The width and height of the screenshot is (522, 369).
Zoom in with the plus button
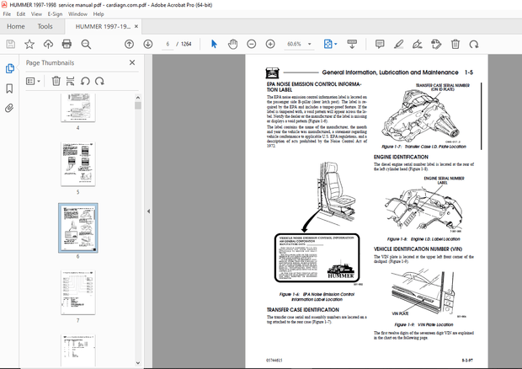pos(270,44)
